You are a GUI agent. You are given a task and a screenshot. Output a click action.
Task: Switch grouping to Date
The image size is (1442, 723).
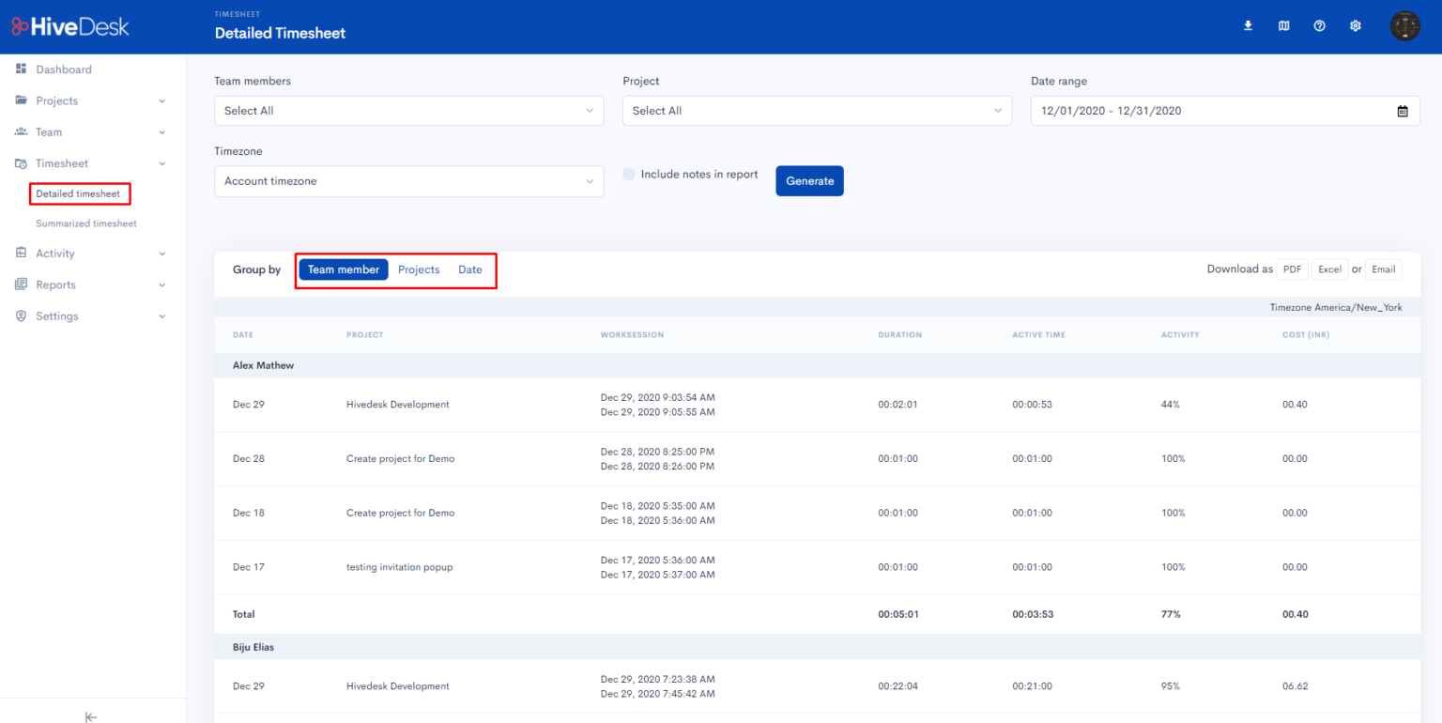(x=469, y=269)
